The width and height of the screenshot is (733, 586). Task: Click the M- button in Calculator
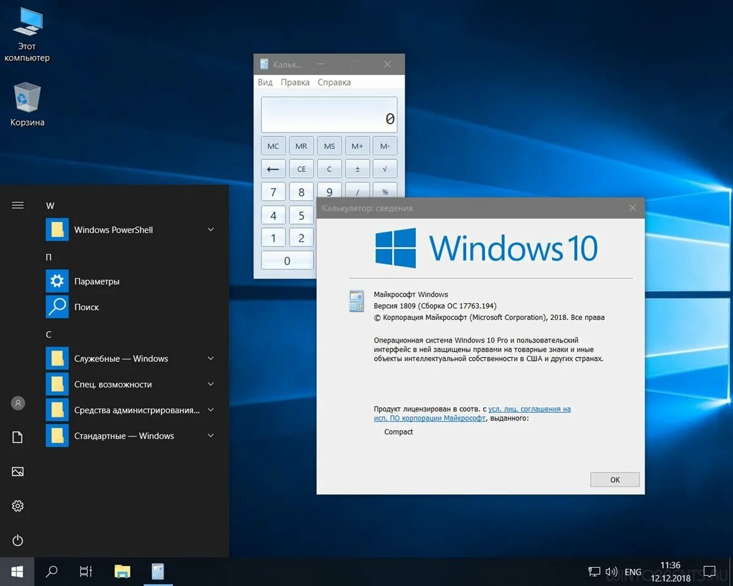pyautogui.click(x=385, y=146)
